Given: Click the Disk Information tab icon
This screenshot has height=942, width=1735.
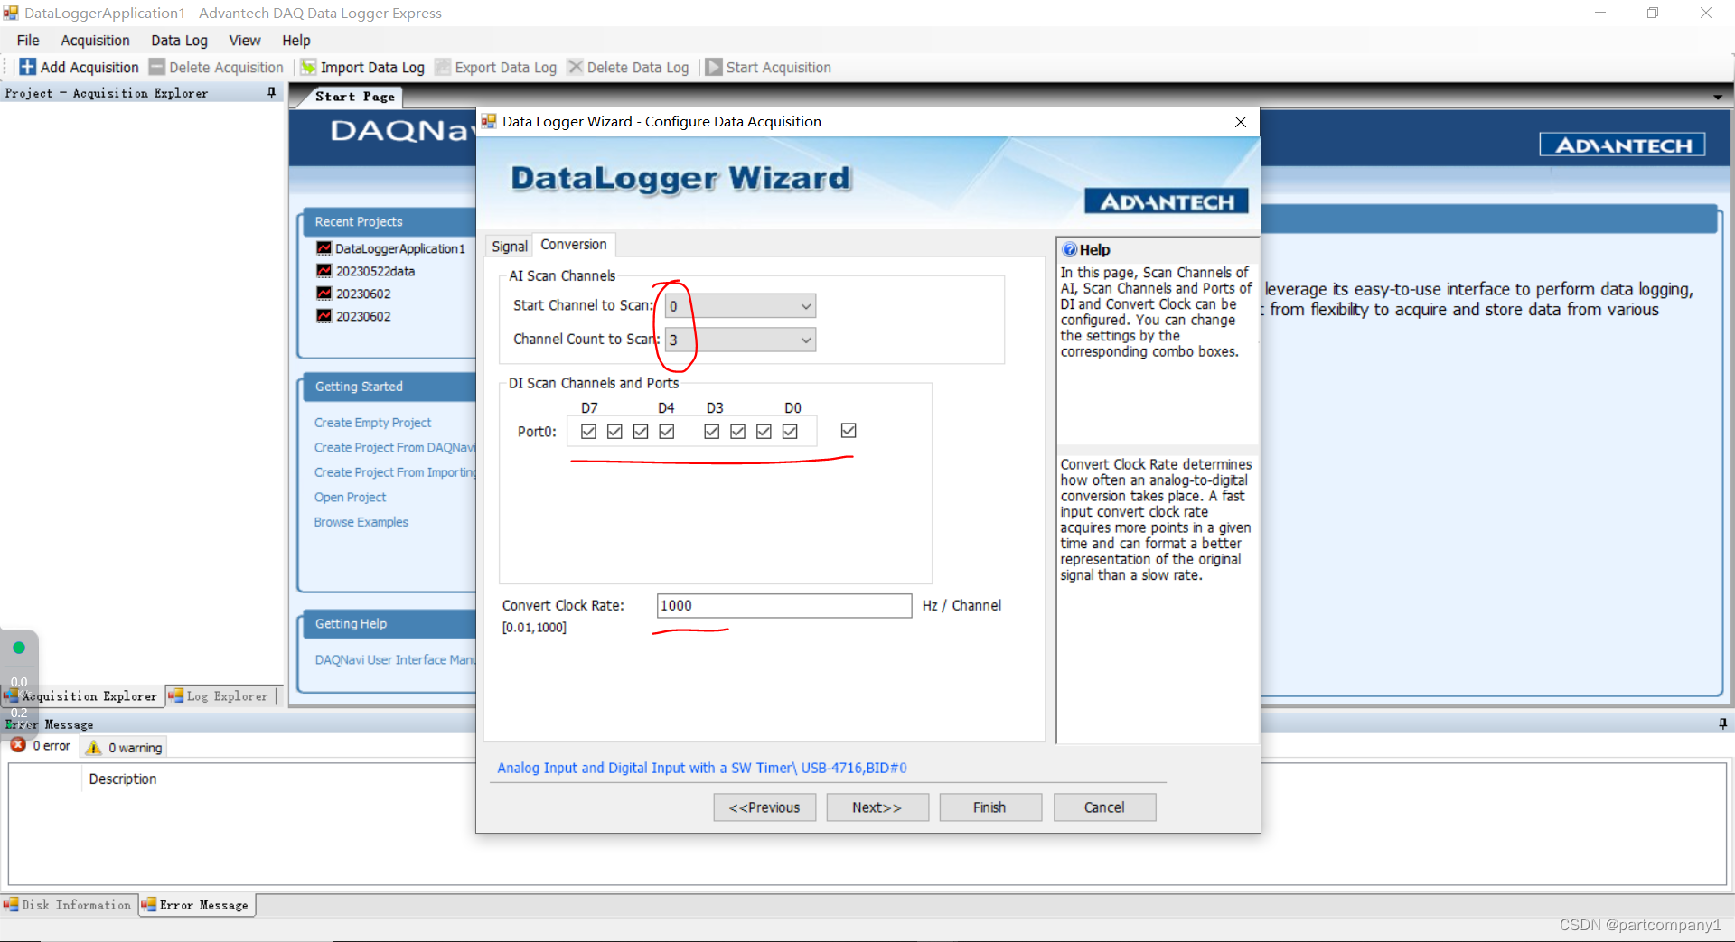Looking at the screenshot, I should point(11,904).
